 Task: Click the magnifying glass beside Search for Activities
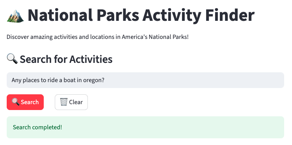(x=12, y=59)
